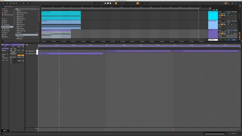Image resolution: width=242 pixels, height=136 pixels.
Task: Open the 1 Bar quantization menu
Action: tap(29, 3)
